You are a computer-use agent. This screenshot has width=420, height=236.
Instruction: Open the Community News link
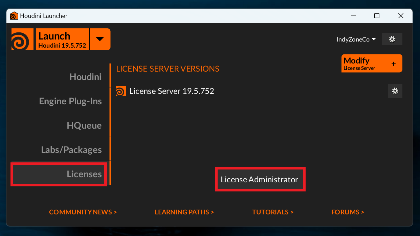pos(83,212)
